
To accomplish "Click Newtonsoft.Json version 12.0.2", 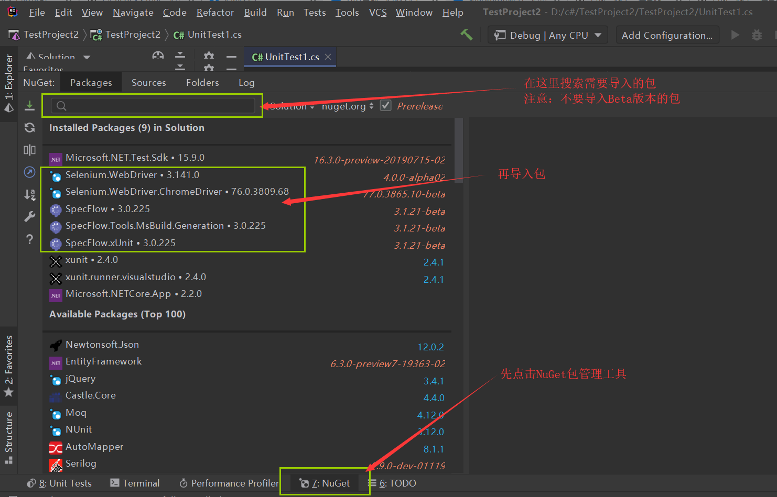I will (x=430, y=347).
